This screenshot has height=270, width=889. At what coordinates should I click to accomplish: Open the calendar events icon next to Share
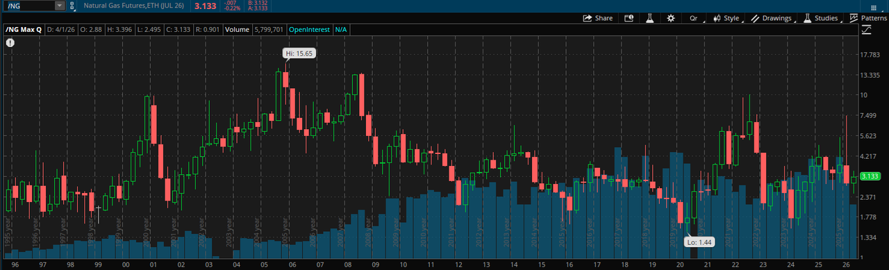tap(629, 18)
